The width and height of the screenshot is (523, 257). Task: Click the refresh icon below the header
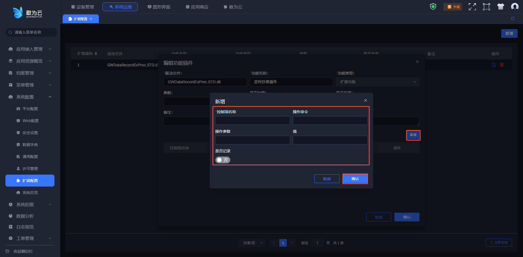coord(512,18)
